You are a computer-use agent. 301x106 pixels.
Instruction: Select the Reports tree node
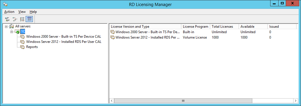(x=32, y=47)
